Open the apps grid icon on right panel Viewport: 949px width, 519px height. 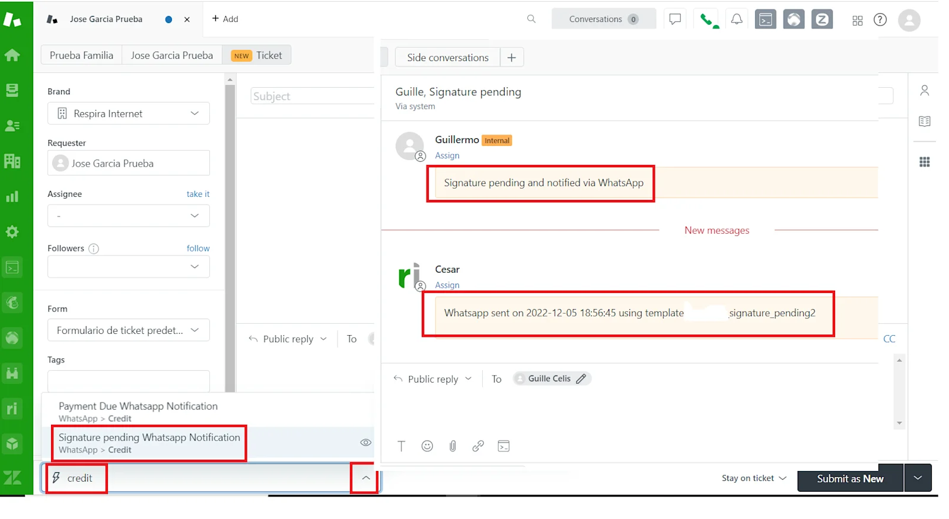[924, 162]
